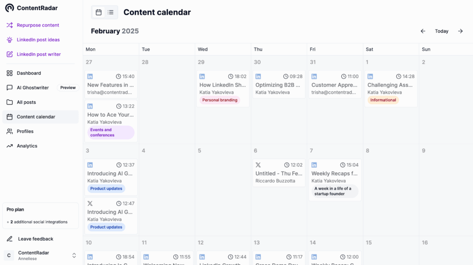The image size is (473, 265).
Task: Select the Personal branding tag
Action: tap(220, 100)
